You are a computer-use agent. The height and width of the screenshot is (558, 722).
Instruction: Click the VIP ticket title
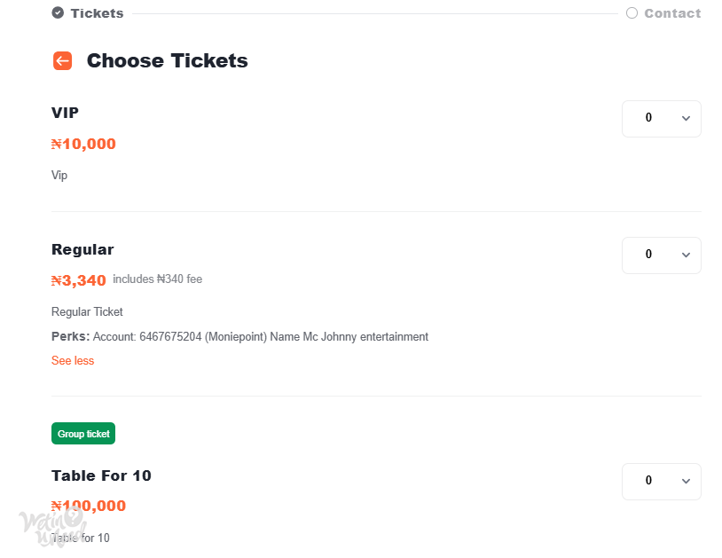click(65, 113)
